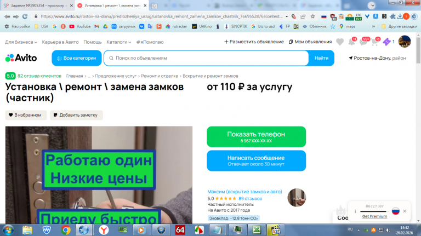Expand the collapsed breadcrumb ellipsis
421x236 pixels.
89,76
